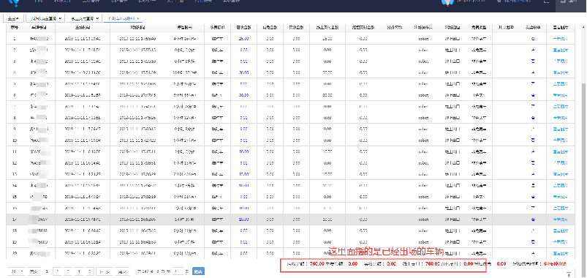Image resolution: width=587 pixels, height=278 pixels.
Task: Open the view-picture link in row 2
Action: tap(560, 50)
